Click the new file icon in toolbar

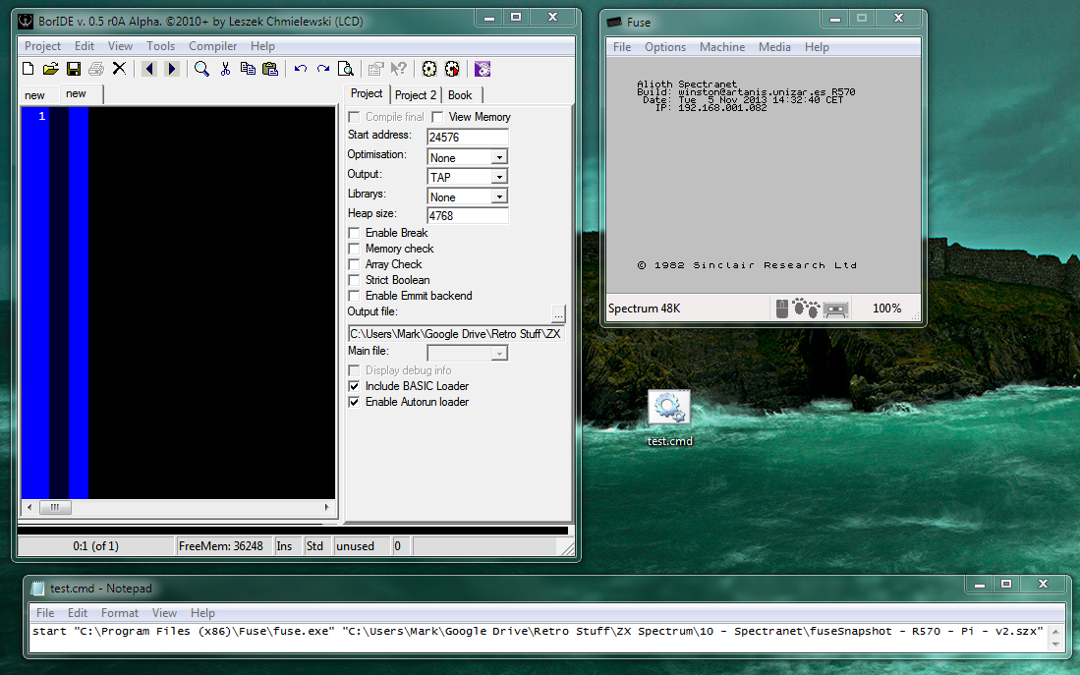[x=28, y=69]
